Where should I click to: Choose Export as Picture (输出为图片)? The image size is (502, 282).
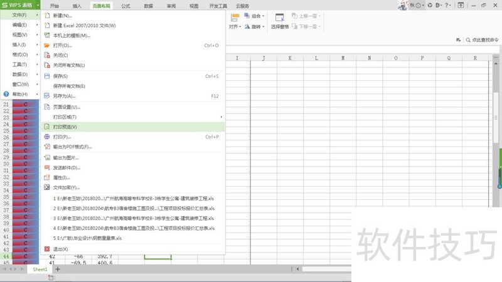[x=133, y=158]
